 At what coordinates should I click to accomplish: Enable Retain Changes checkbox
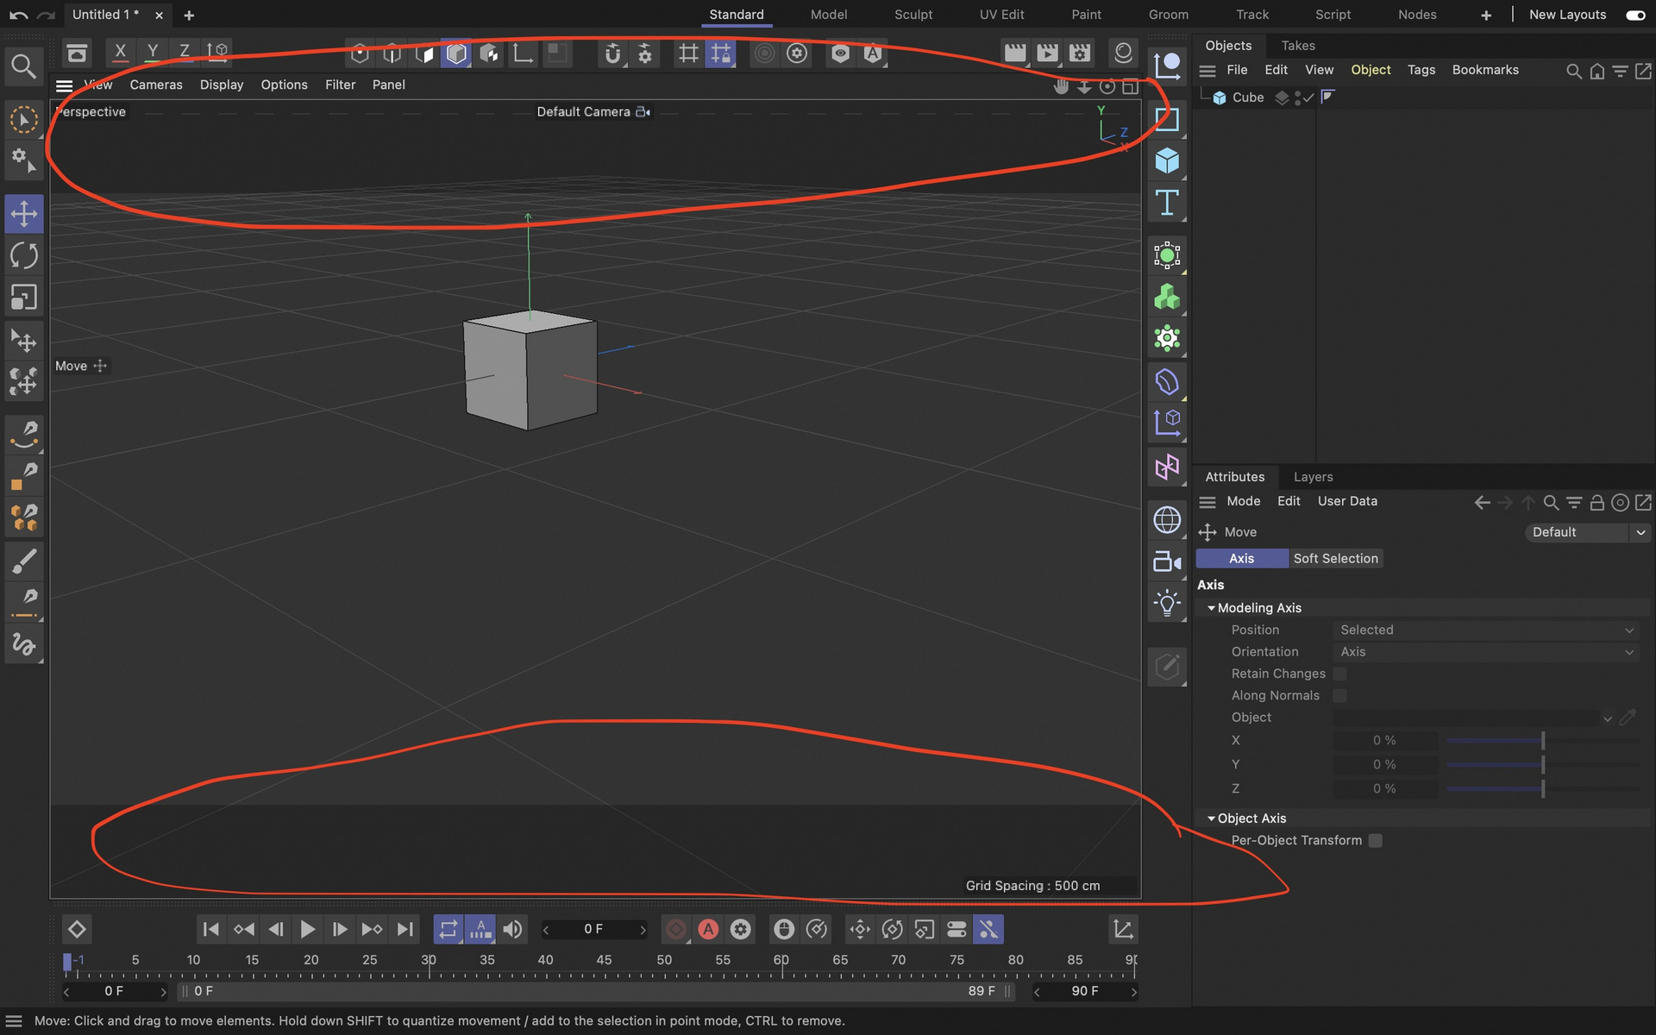pos(1339,674)
